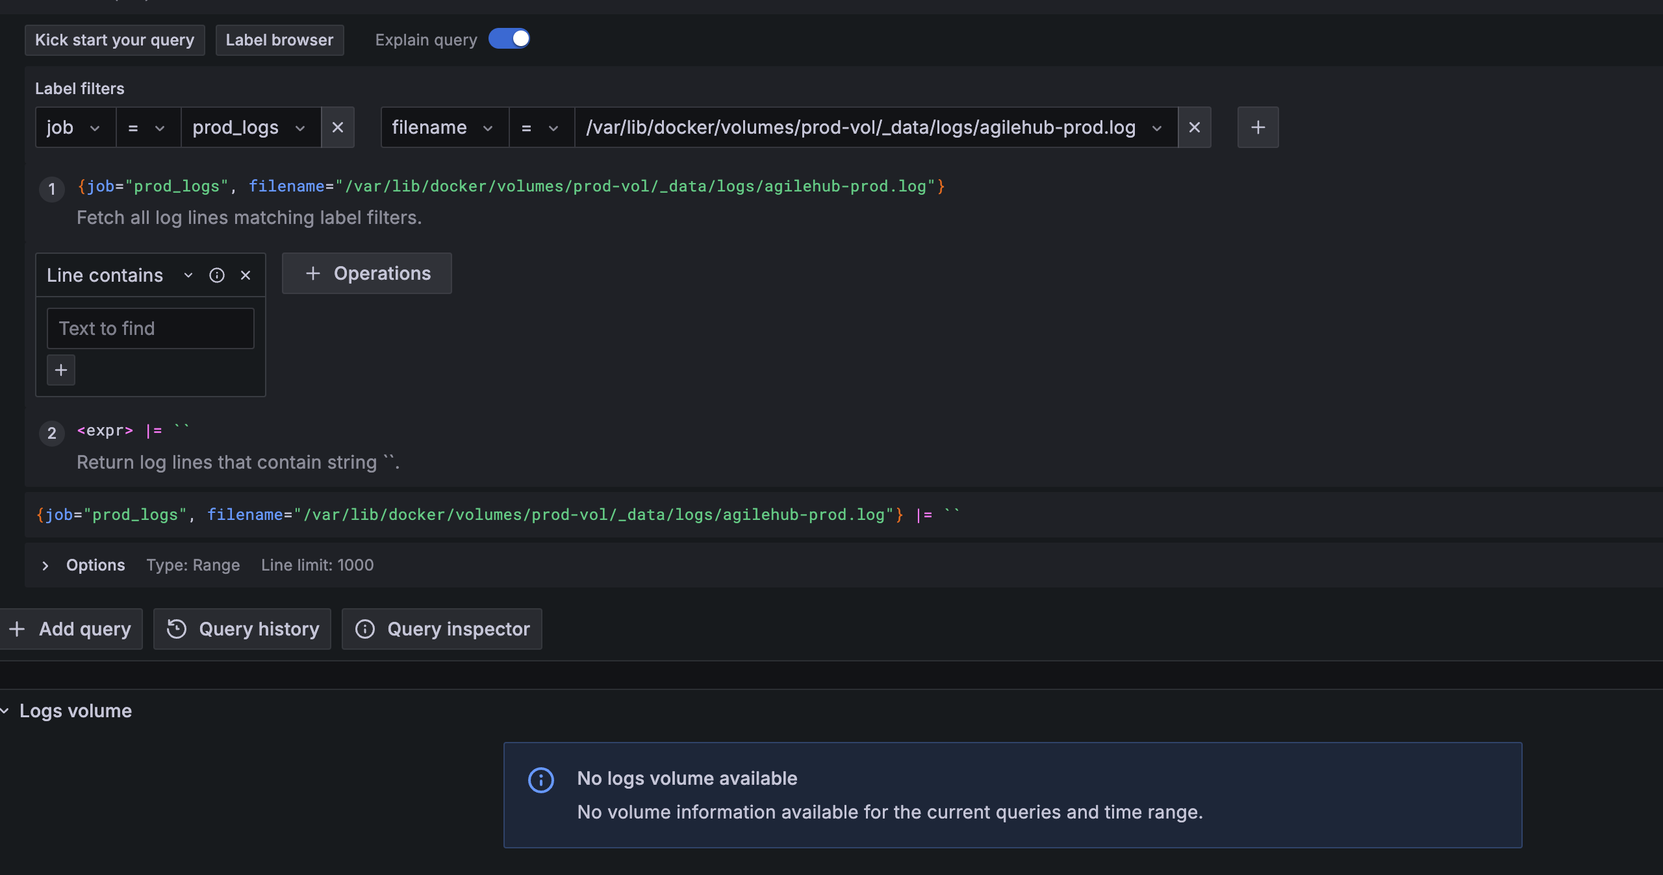Open the Label browser
This screenshot has width=1663, height=875.
[279, 40]
